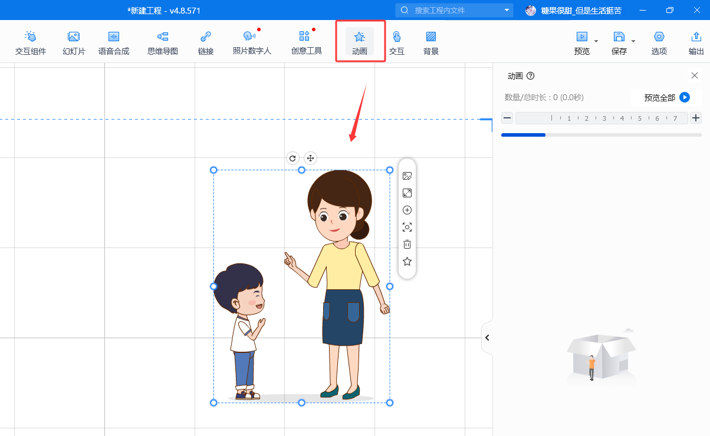Add a 链接 link element
Image resolution: width=710 pixels, height=436 pixels.
point(205,43)
